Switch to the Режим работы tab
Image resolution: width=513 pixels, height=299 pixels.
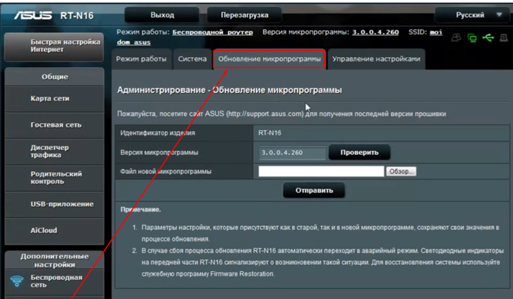[141, 59]
